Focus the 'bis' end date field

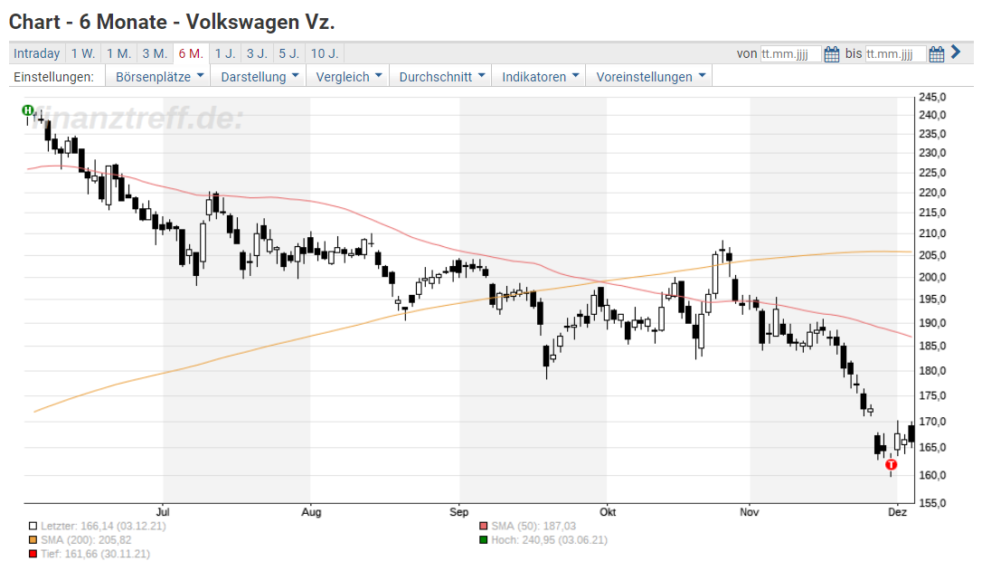pyautogui.click(x=895, y=54)
